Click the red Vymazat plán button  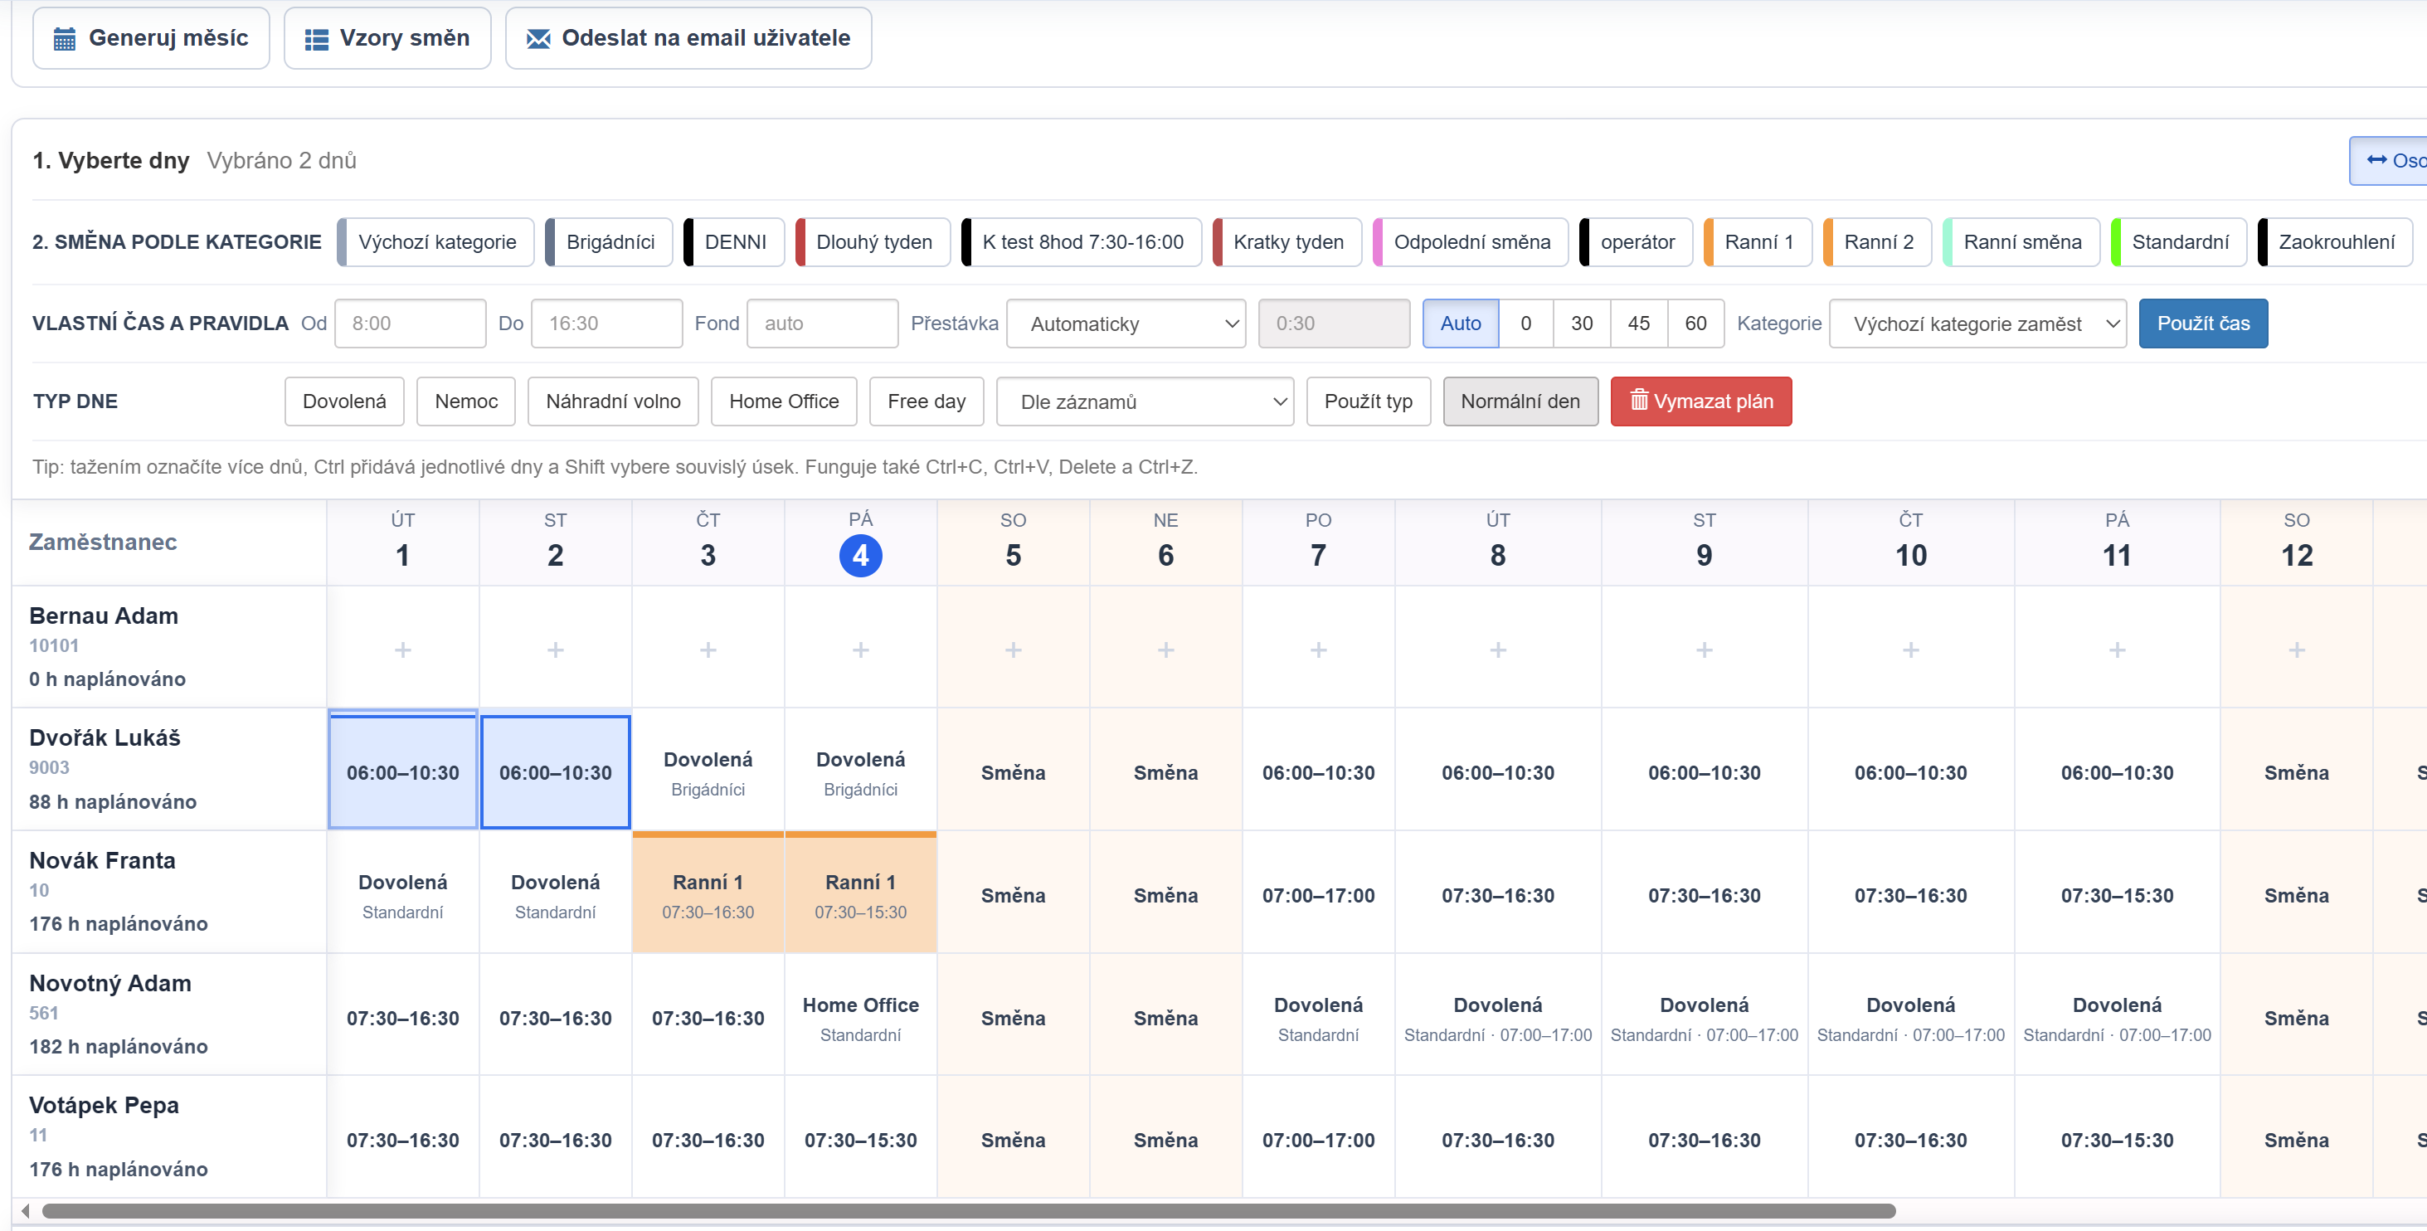pos(1700,401)
